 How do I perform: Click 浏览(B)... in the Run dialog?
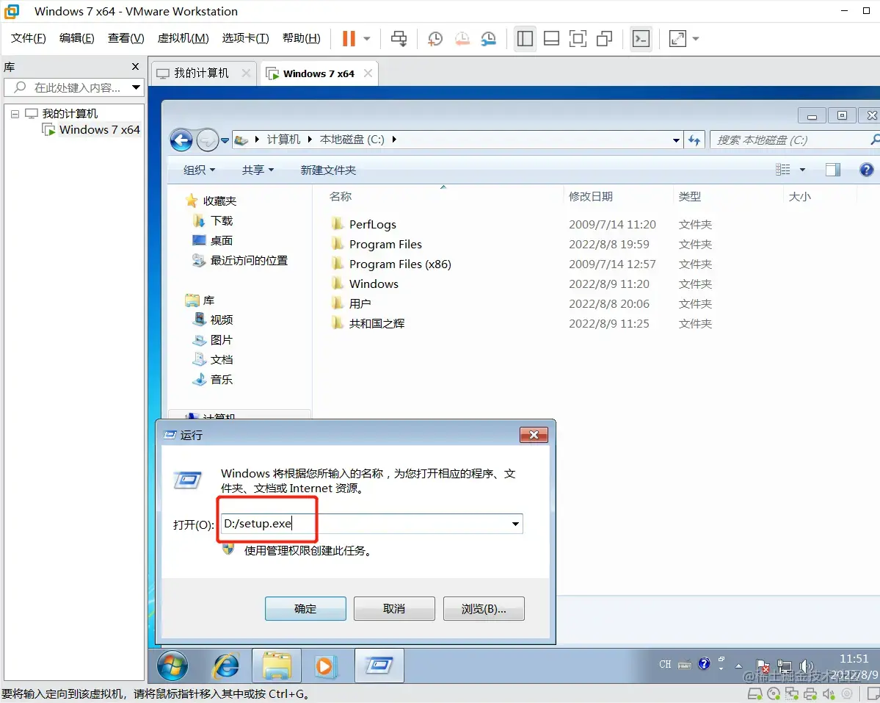click(484, 609)
